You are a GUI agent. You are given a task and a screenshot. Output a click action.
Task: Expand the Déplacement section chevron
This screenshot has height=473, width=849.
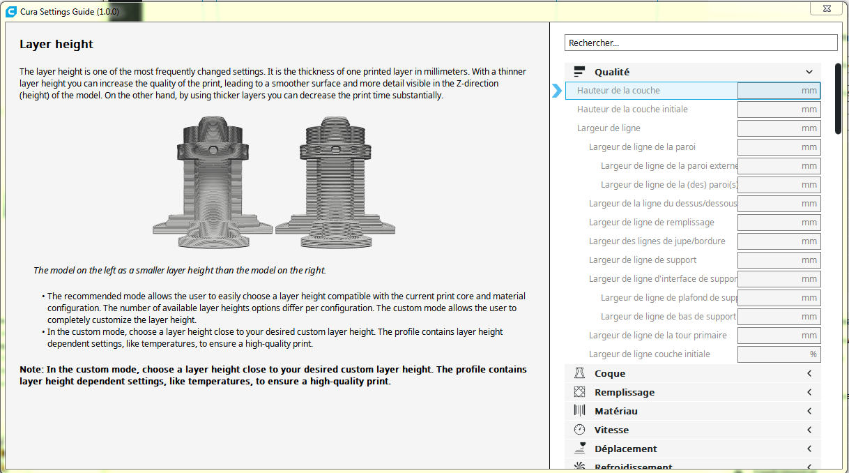point(809,449)
